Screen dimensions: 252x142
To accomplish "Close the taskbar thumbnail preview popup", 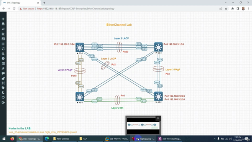I will point(158,118).
